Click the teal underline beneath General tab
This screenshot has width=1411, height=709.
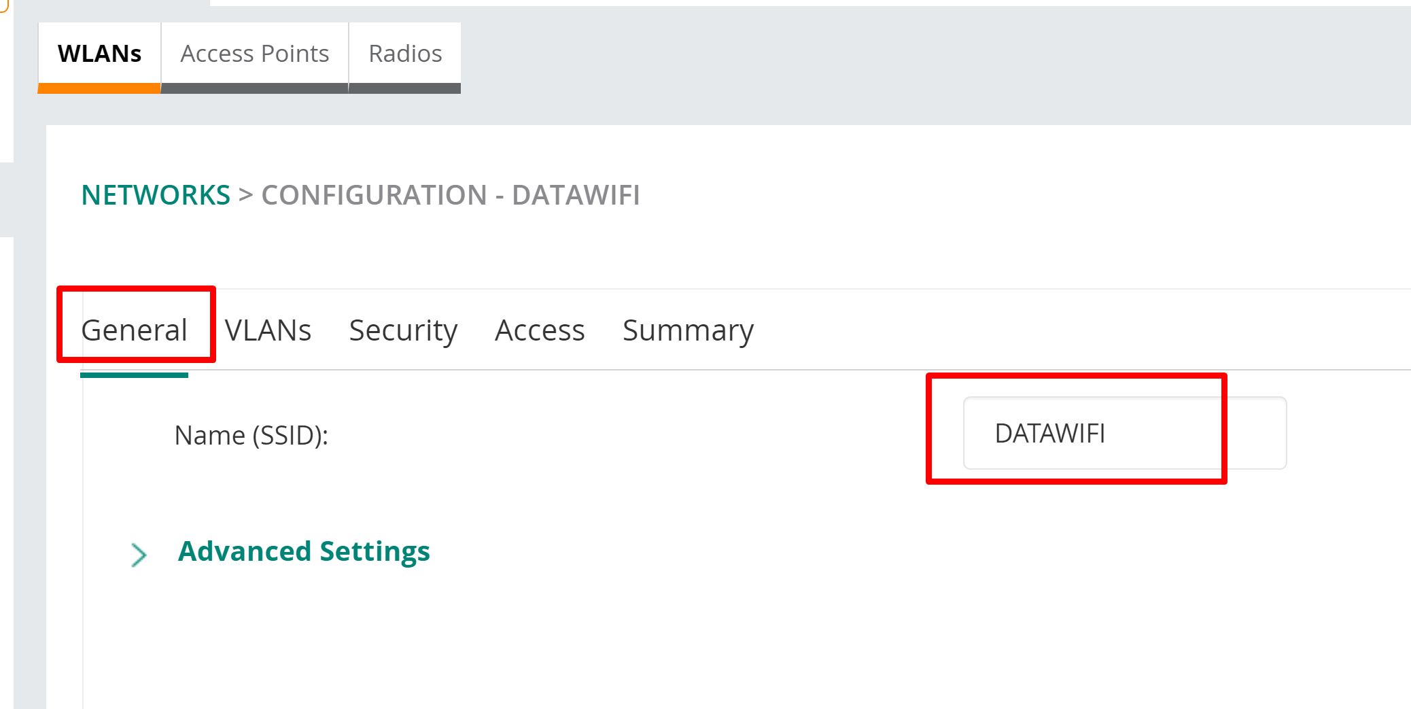[x=134, y=375]
